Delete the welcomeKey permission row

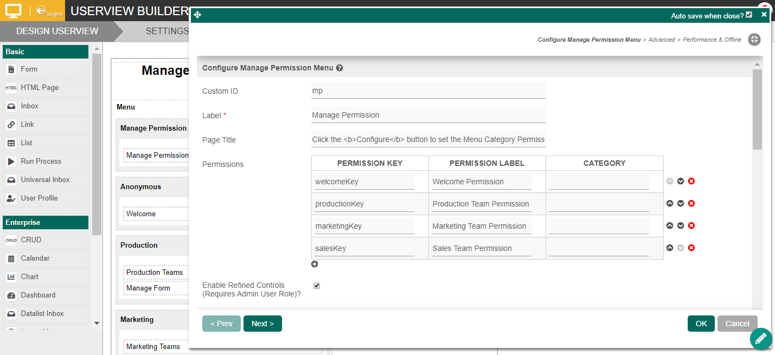pos(691,181)
